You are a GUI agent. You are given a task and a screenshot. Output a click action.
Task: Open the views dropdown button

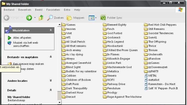[x=92, y=18]
